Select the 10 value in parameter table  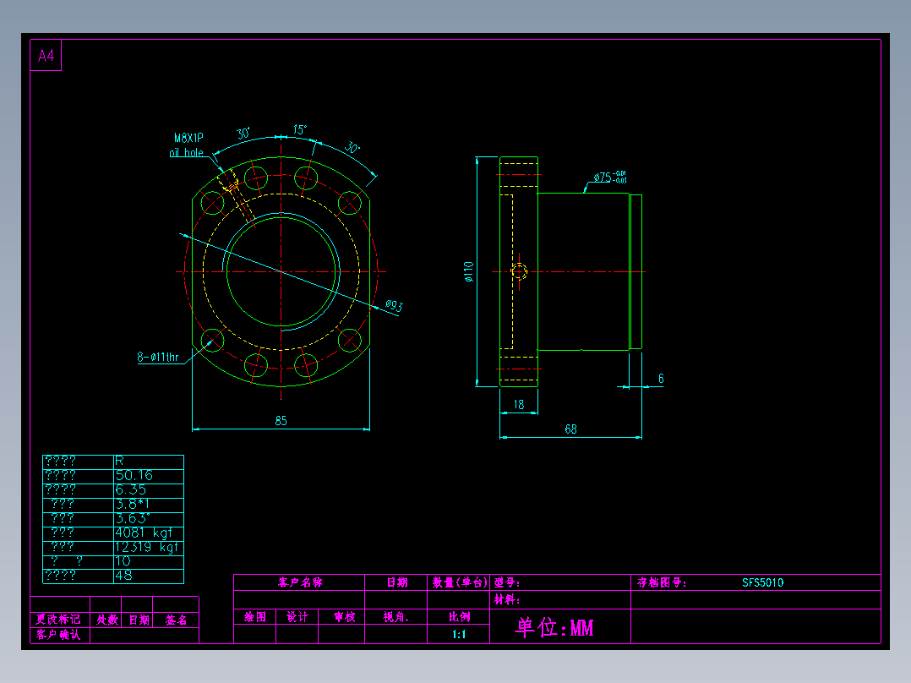click(123, 561)
